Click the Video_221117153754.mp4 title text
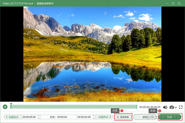The width and height of the screenshot is (185, 123). click(x=18, y=3)
